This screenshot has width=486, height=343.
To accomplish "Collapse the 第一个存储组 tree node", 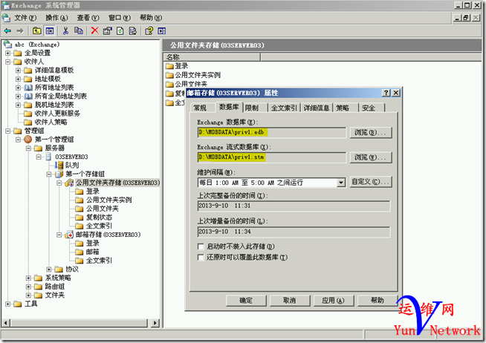I will click(x=48, y=174).
